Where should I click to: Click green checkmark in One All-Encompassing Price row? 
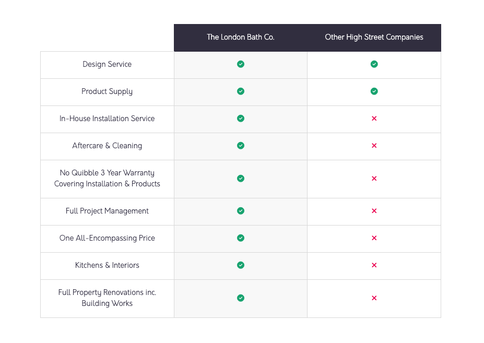click(241, 238)
